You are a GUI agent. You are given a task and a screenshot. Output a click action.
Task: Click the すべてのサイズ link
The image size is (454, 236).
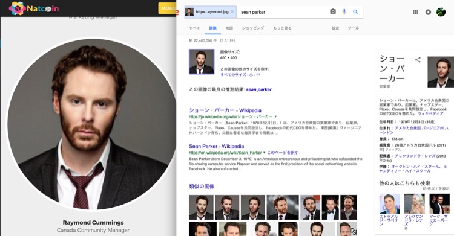234,74
